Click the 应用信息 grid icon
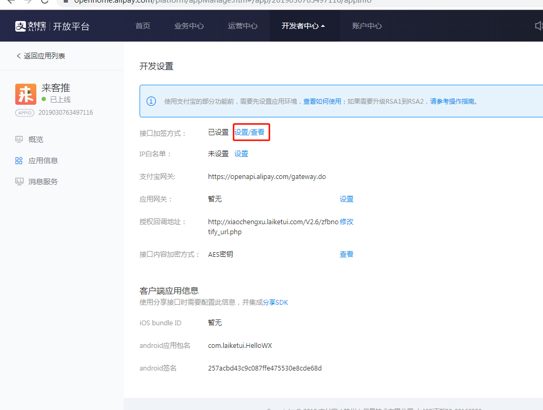The width and height of the screenshot is (543, 410). (x=19, y=161)
